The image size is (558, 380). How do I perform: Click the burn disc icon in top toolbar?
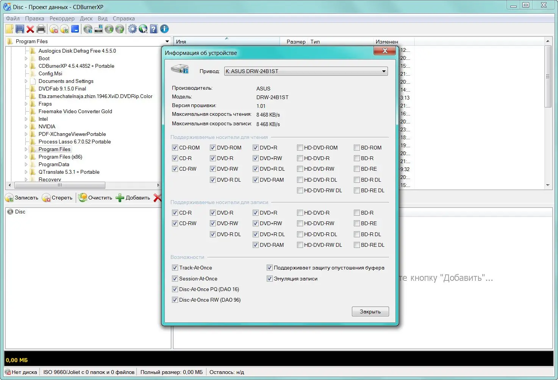64,29
